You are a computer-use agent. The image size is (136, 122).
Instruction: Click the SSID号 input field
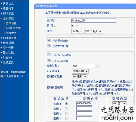94,21
